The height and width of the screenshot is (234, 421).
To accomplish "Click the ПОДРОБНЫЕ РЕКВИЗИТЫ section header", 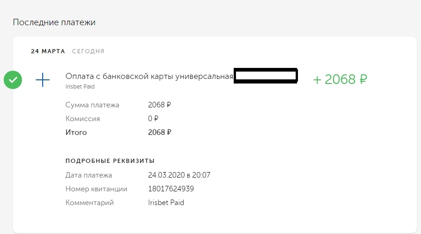I will (x=110, y=161).
